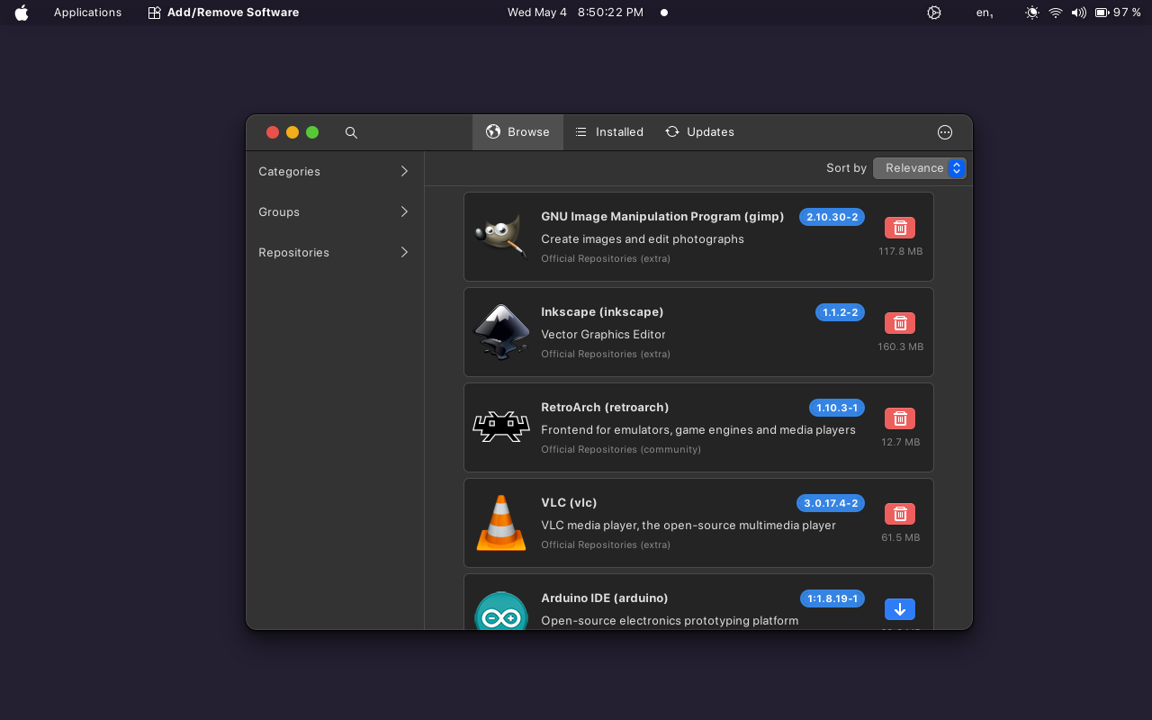Remove GIMP using its trash button

900,228
